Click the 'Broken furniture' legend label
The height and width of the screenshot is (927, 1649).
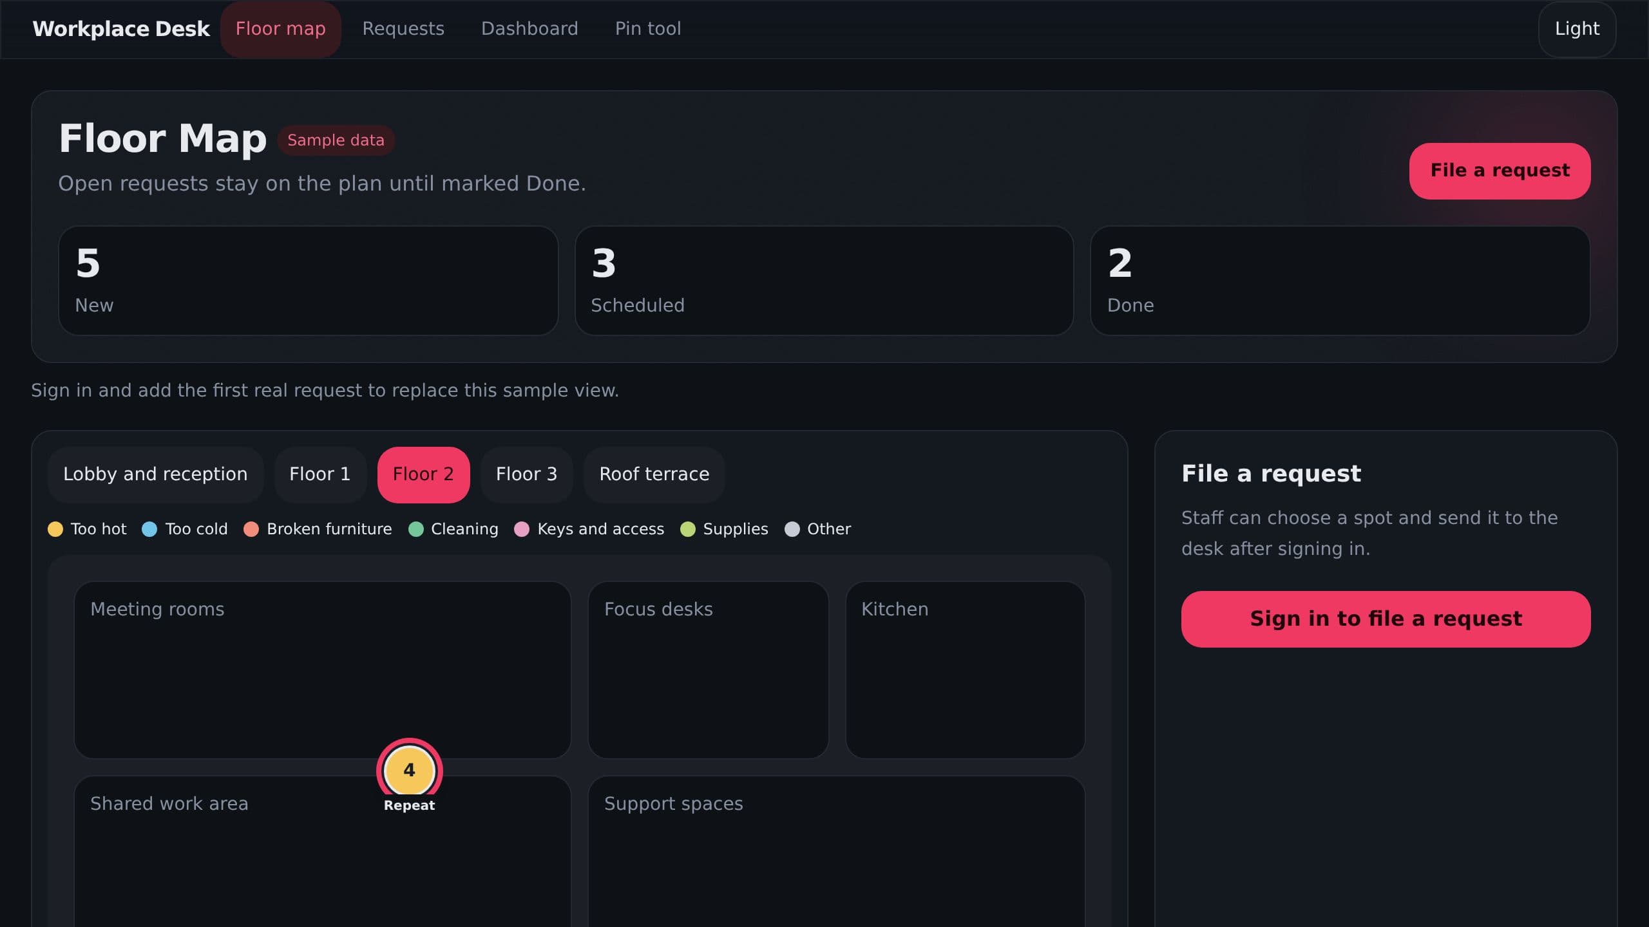pos(329,529)
